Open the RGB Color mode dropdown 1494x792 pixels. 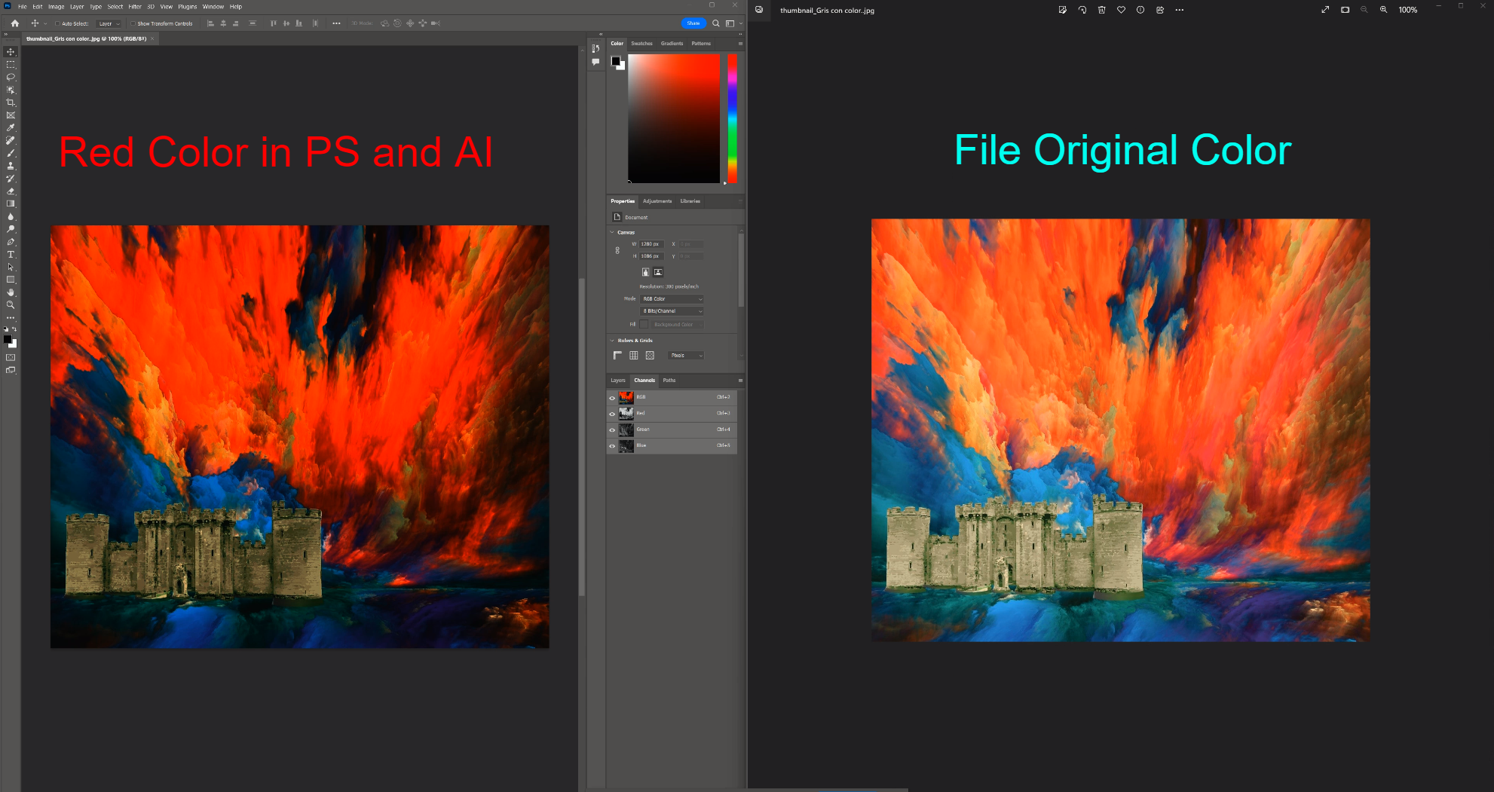(x=671, y=299)
